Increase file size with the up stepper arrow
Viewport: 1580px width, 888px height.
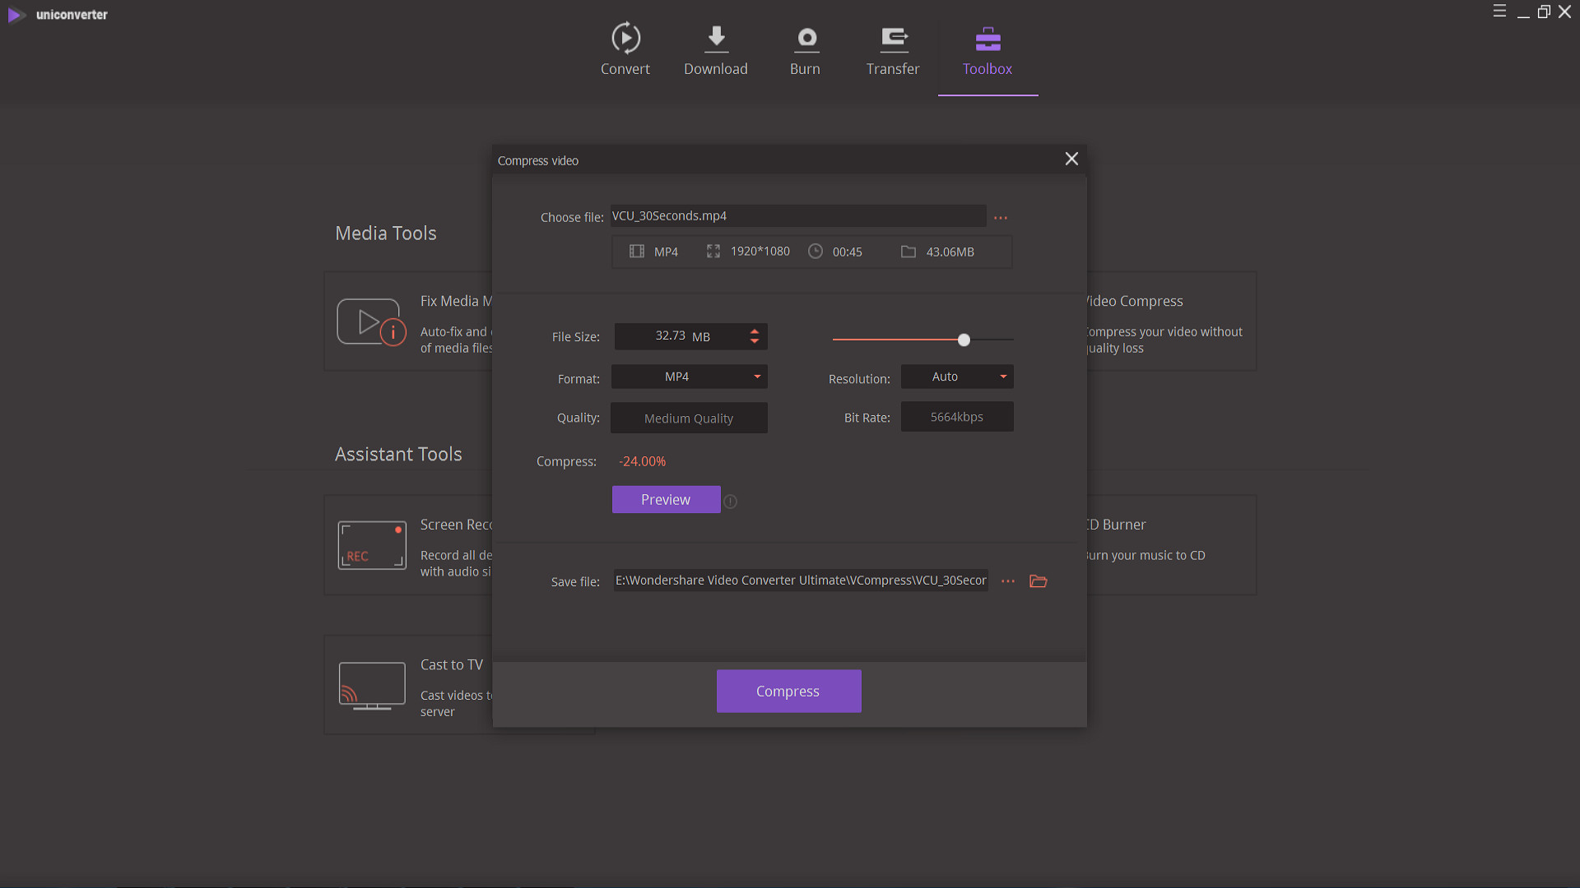755,331
